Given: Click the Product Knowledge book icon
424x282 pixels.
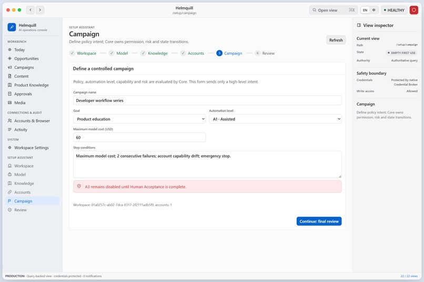Looking at the screenshot, I should pyautogui.click(x=10, y=85).
